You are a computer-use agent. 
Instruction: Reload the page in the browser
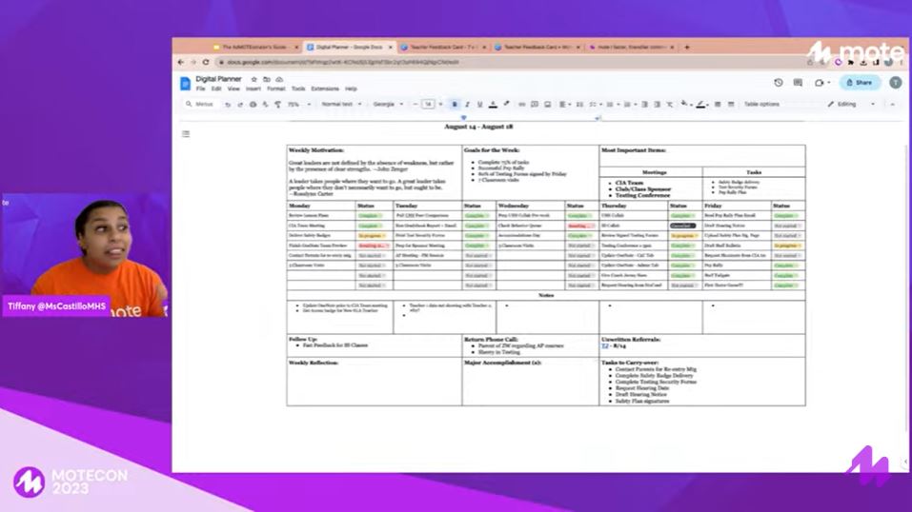(206, 62)
